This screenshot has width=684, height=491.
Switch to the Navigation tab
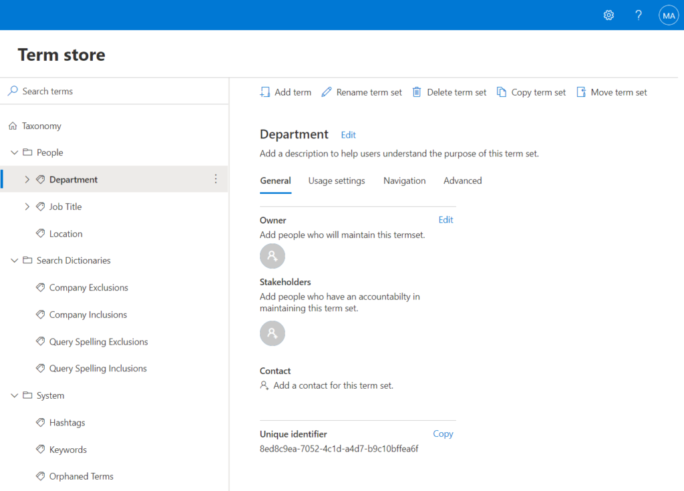(x=404, y=180)
